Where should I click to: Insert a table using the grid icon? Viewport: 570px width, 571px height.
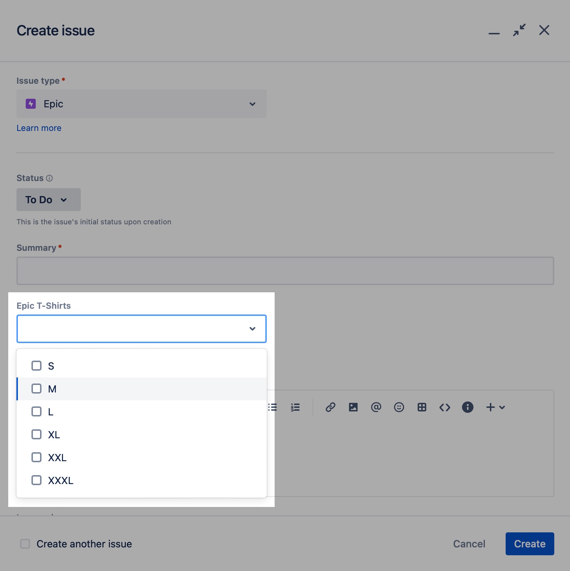422,407
